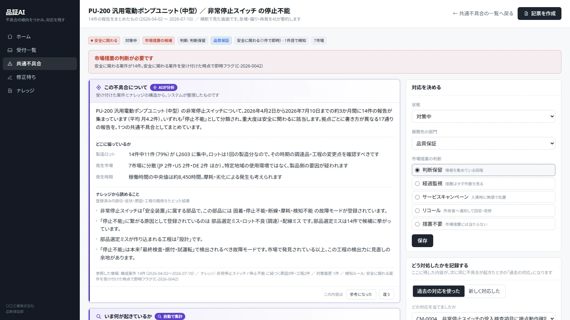The width and height of the screenshot is (570, 320).
Task: Click the warning triangle icon beside 共通不具合
Action: click(10, 64)
